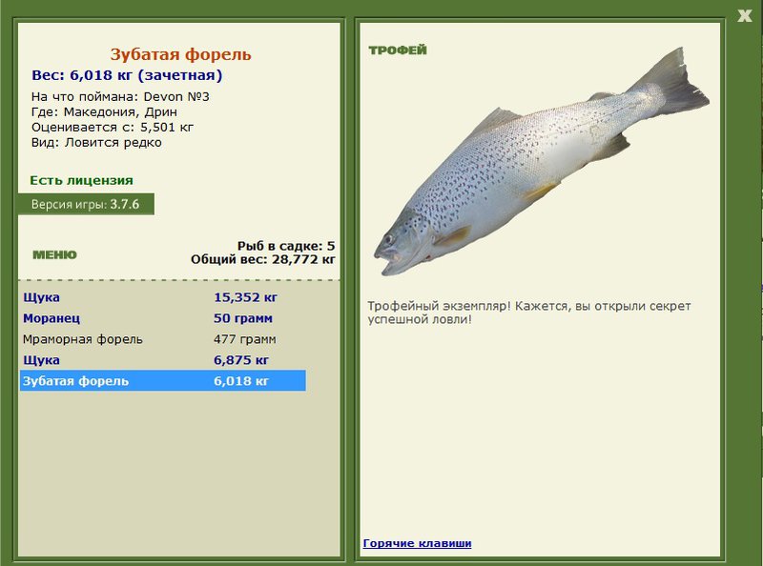
Task: Select the Щука 15,352 кг row
Action: coord(162,297)
